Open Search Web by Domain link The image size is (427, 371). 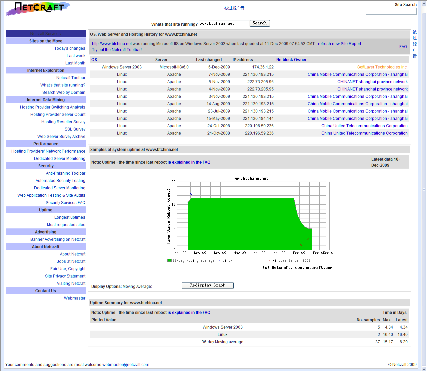(x=64, y=92)
